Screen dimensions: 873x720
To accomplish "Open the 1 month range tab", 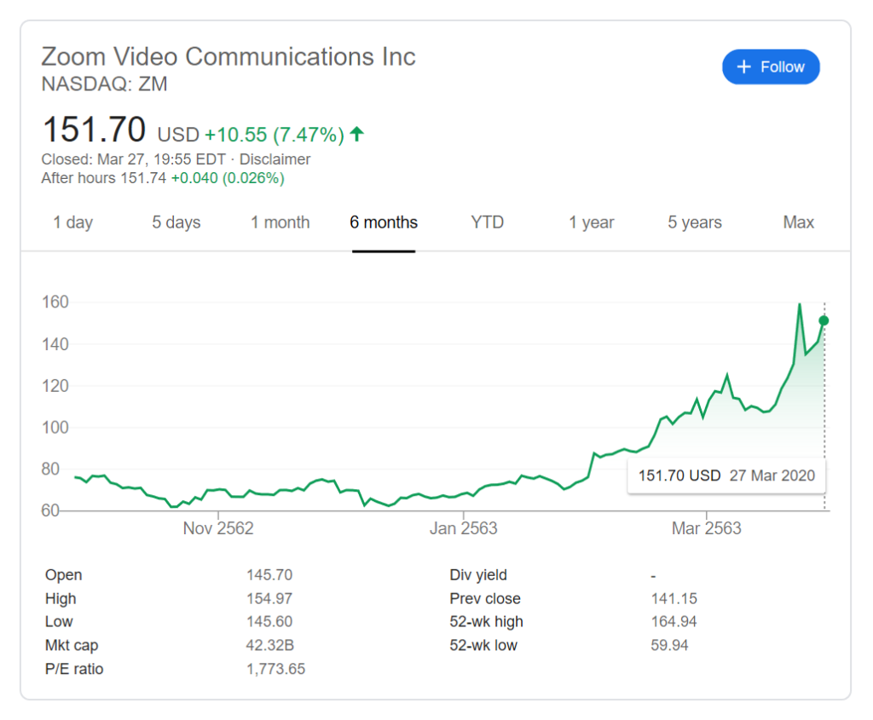I will pos(280,222).
